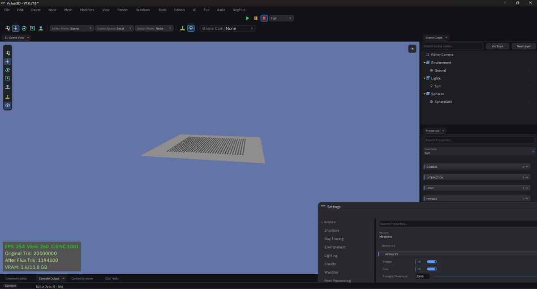Select the Move gizmo in top toolbar
The image size is (537, 289).
16,28
